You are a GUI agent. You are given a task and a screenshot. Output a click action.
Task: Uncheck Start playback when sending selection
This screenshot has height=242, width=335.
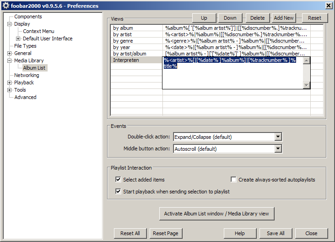pos(118,191)
